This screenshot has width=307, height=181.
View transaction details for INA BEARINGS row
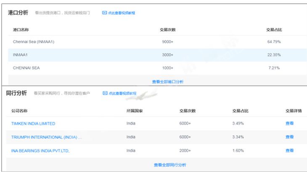click(290, 150)
